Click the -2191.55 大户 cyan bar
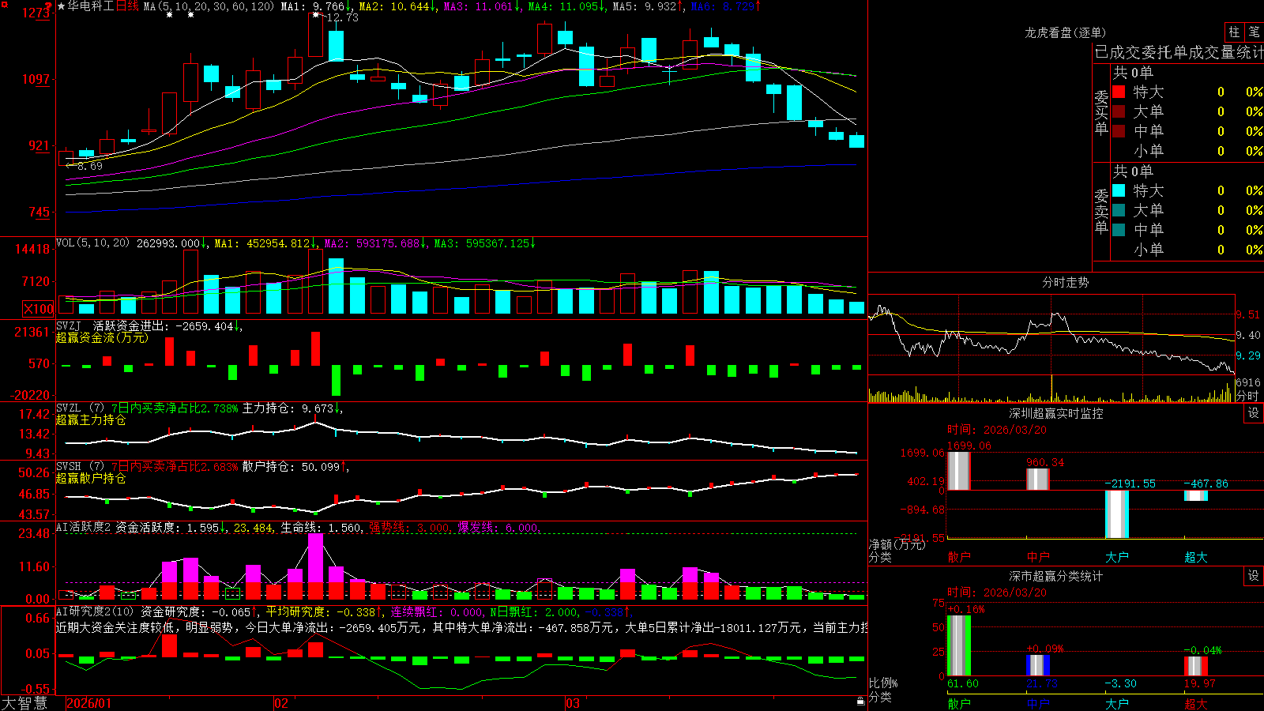This screenshot has height=711, width=1264. tap(1116, 514)
